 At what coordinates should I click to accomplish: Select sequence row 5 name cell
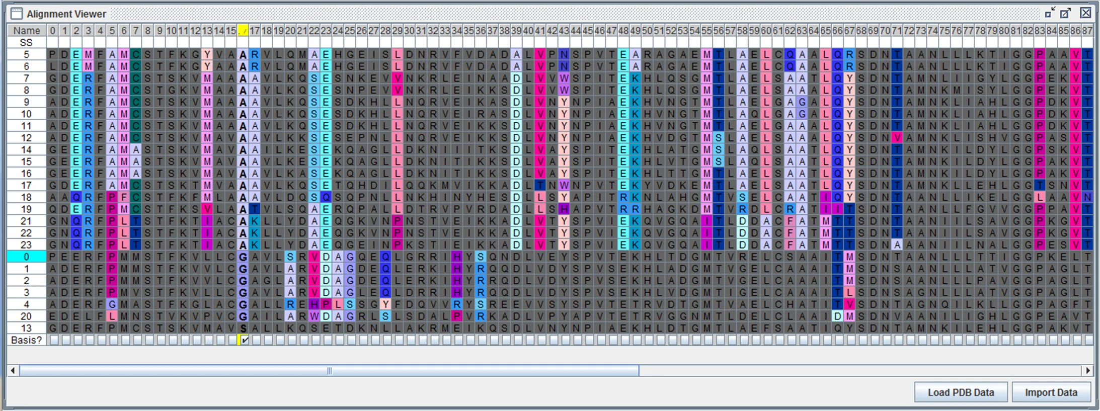click(27, 54)
